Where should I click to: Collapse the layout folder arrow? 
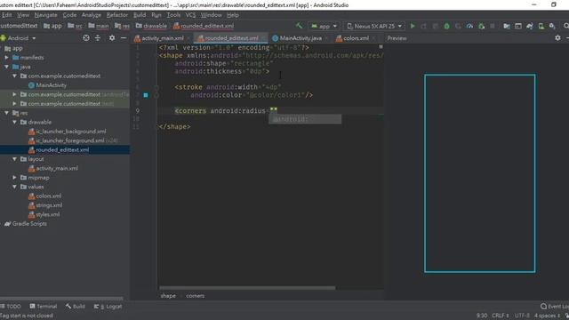(14, 159)
